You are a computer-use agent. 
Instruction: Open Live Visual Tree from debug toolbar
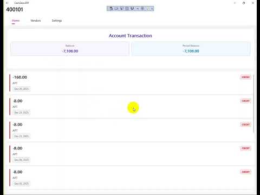pos(111,9)
